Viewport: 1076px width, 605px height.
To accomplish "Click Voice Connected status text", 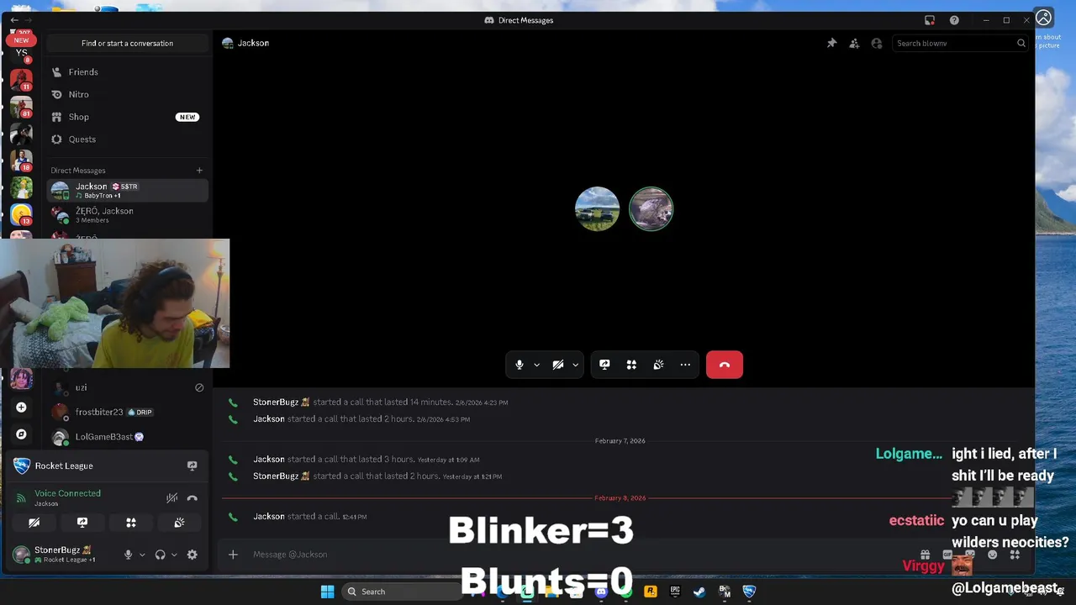I will point(67,493).
